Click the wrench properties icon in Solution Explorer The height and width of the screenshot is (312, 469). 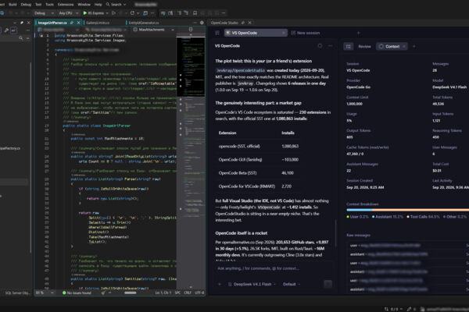(x=6, y=30)
